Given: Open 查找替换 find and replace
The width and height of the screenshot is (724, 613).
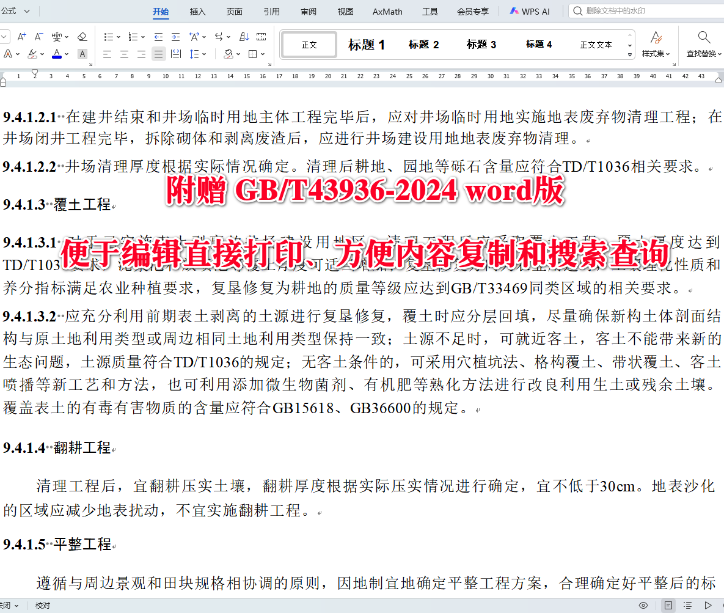Looking at the screenshot, I should coord(703,45).
